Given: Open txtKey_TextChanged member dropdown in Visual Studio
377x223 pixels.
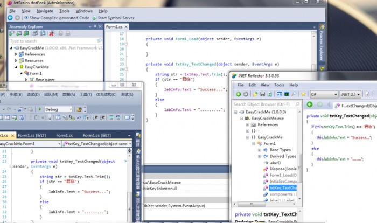Looking at the screenshot, I should 97,144.
